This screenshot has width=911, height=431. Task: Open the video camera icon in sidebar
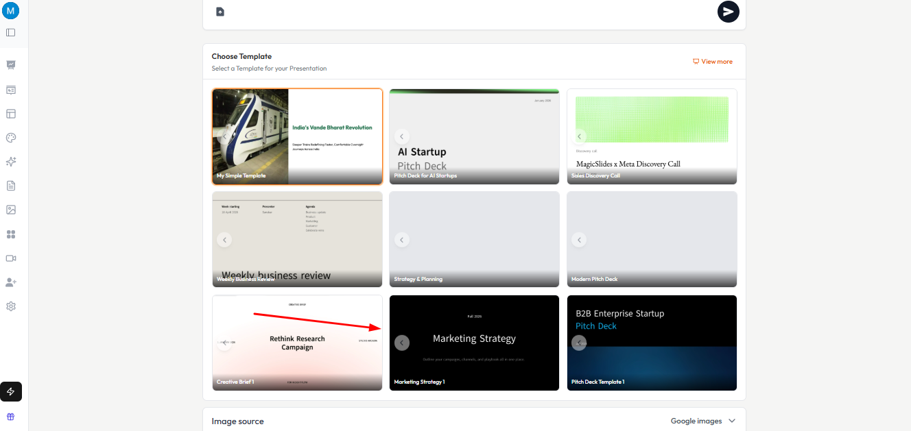click(11, 258)
